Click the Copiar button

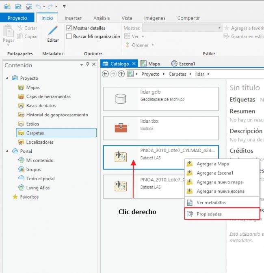28,36
